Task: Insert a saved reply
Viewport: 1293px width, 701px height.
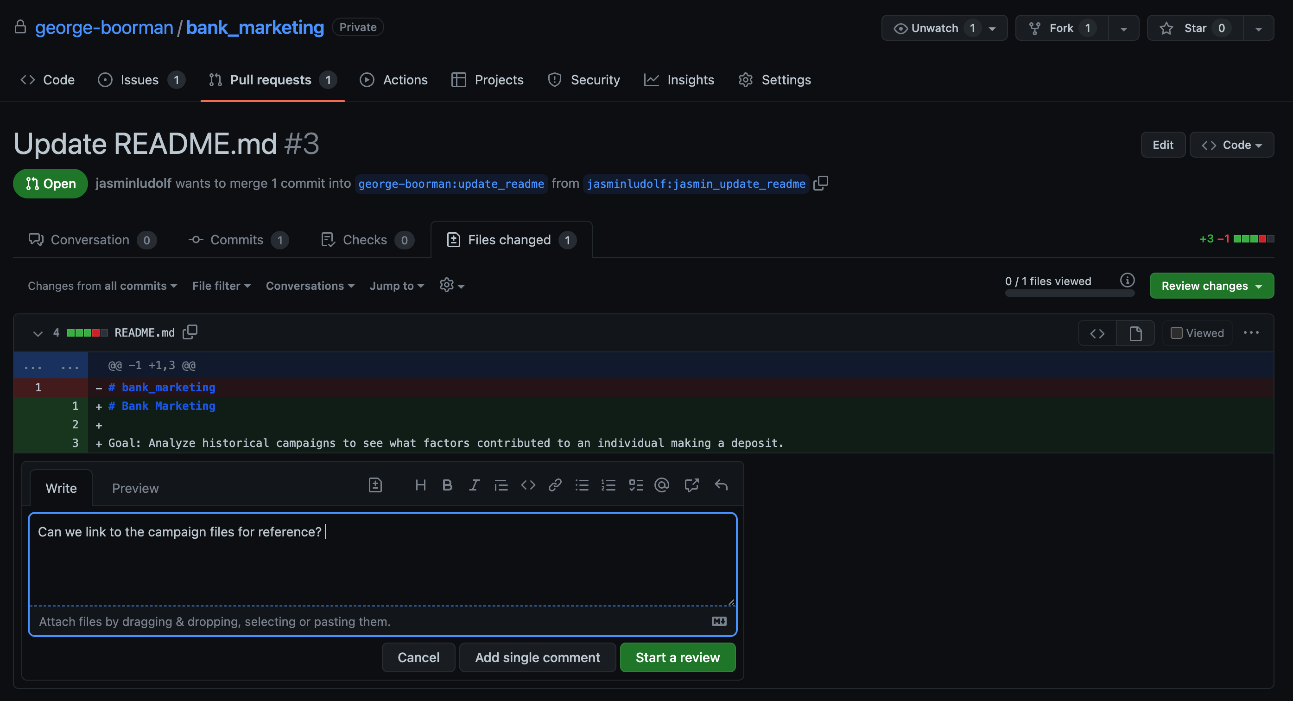Action: click(x=721, y=485)
